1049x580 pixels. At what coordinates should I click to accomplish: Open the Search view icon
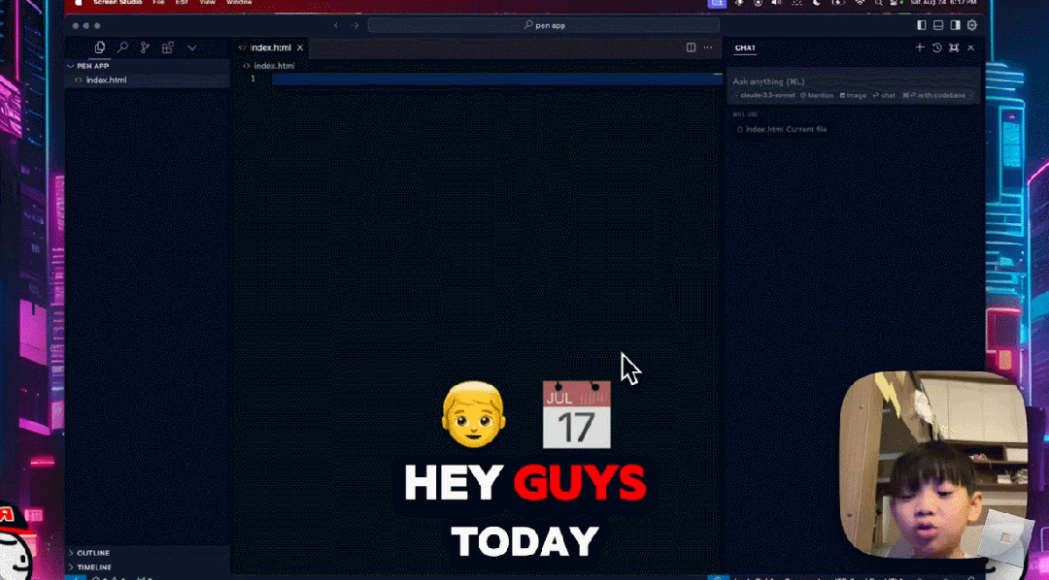click(122, 48)
